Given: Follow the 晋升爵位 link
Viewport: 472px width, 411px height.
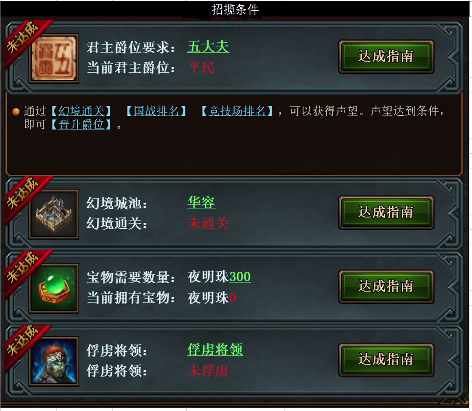Looking at the screenshot, I should [81, 124].
